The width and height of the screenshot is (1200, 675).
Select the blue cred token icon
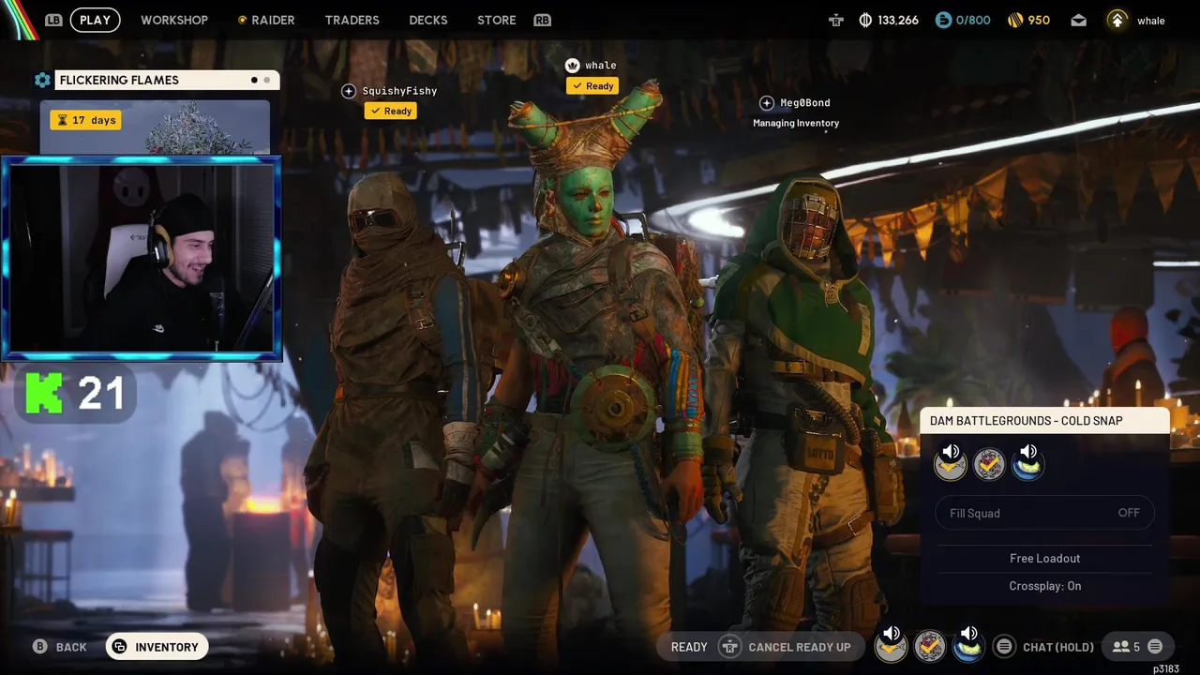point(943,20)
